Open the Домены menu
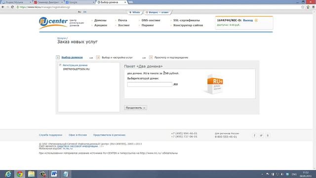This screenshot has width=316, height=178. (100, 20)
